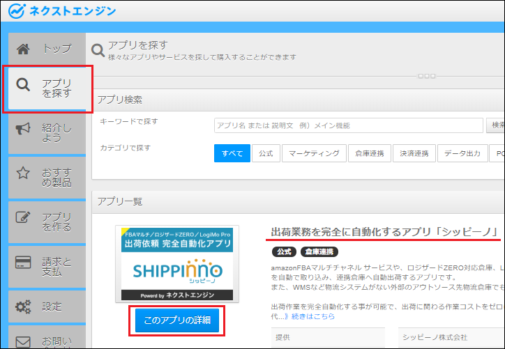Select the すべて category filter
Screen dimensions: 505x349
[232, 153]
